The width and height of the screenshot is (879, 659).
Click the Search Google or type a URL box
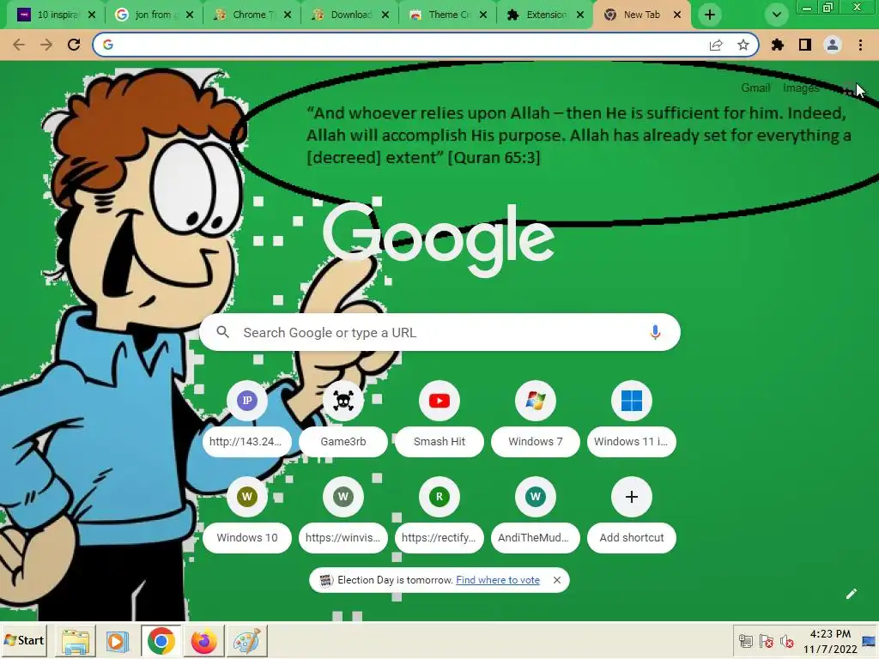[439, 332]
